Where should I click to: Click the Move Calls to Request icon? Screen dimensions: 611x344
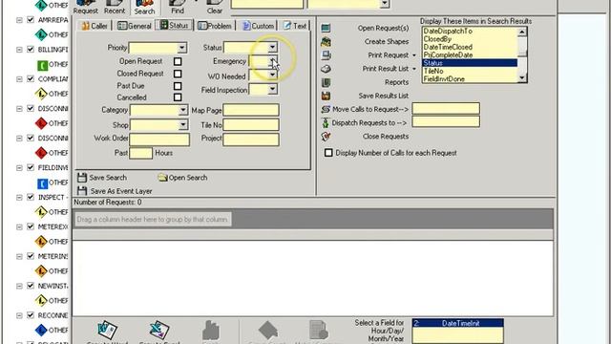[x=326, y=109]
